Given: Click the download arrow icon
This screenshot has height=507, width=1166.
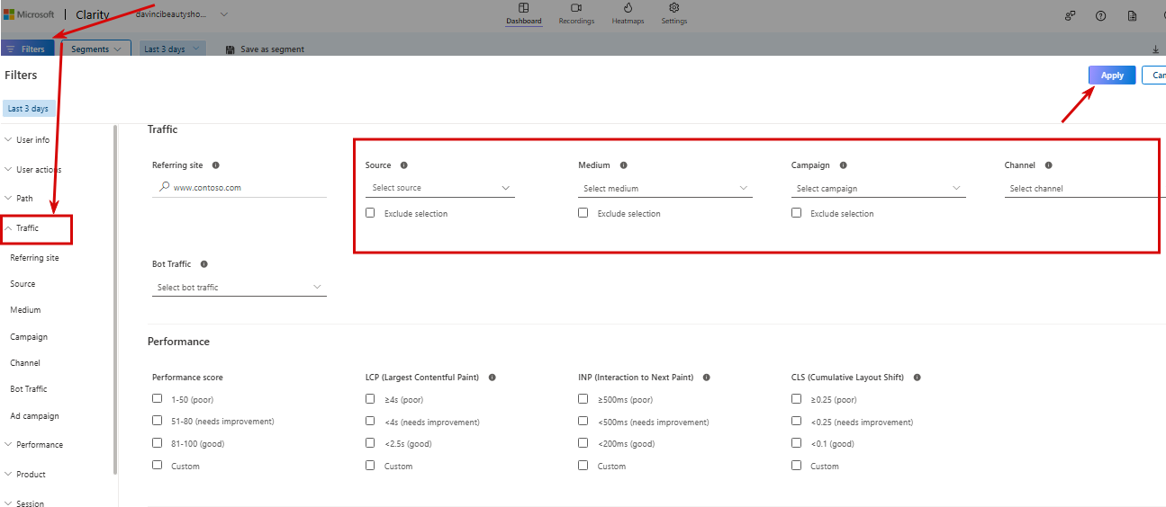Looking at the screenshot, I should pyautogui.click(x=1156, y=49).
